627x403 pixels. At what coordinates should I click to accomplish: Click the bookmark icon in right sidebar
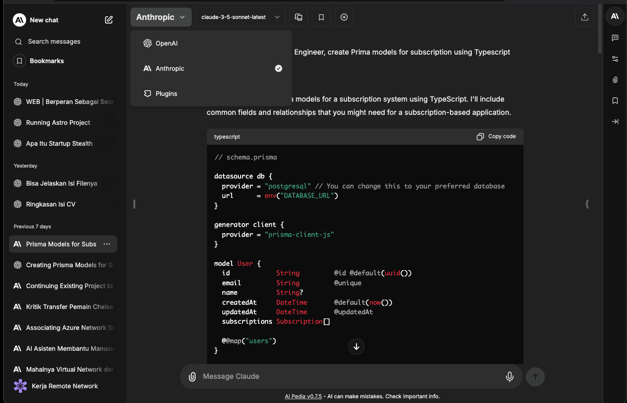(615, 101)
